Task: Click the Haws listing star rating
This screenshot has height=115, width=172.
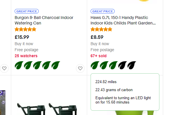Action: coord(101,29)
